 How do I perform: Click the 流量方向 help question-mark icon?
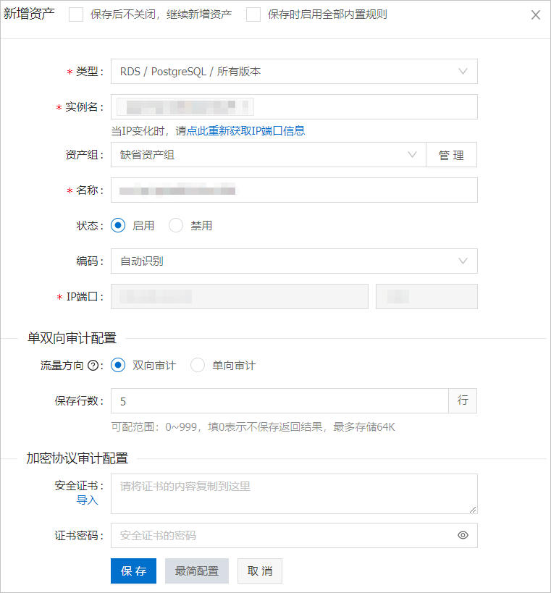pos(93,366)
